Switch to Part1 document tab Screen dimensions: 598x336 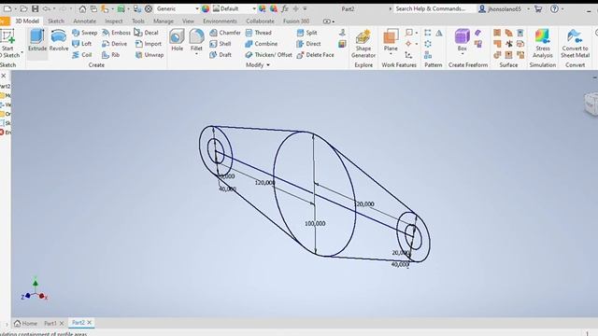(x=50, y=323)
